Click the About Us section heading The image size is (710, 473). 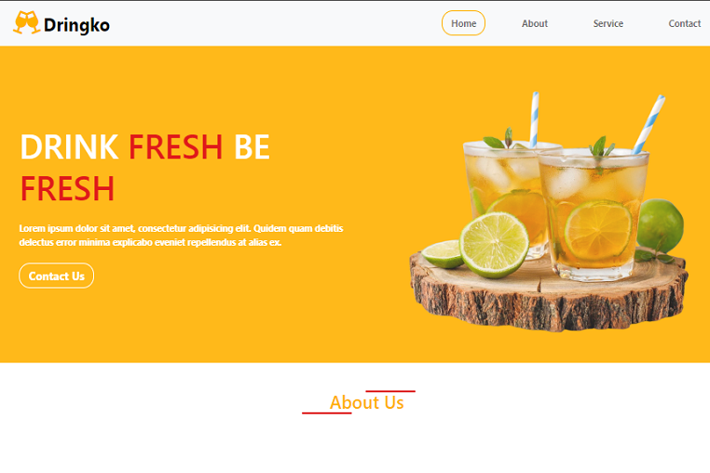(x=367, y=402)
